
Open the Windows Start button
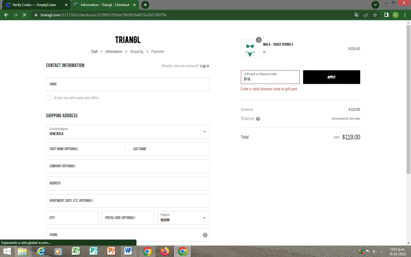7,251
